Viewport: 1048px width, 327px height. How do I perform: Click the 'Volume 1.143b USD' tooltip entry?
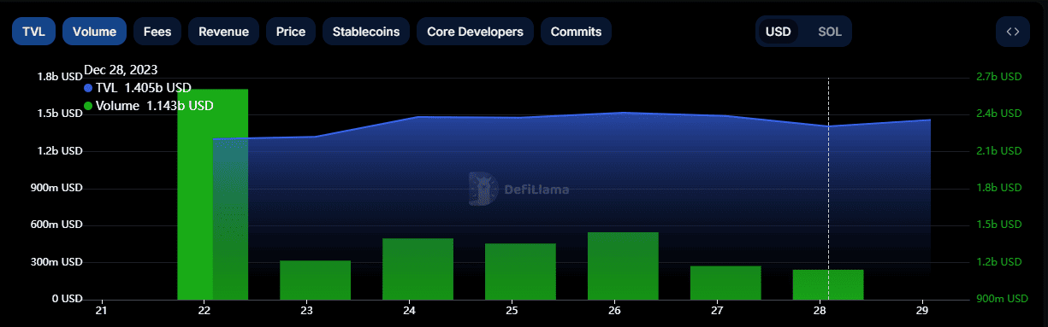point(149,106)
